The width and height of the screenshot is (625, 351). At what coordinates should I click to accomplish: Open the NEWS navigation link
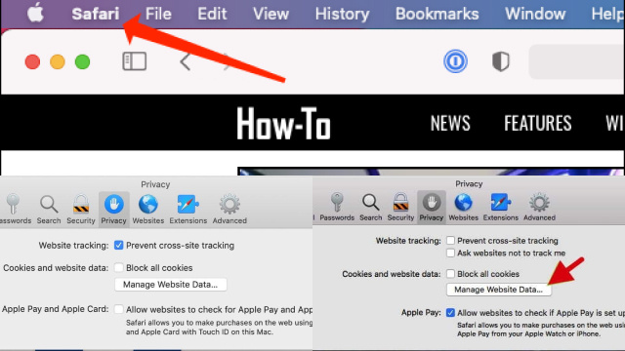point(450,123)
